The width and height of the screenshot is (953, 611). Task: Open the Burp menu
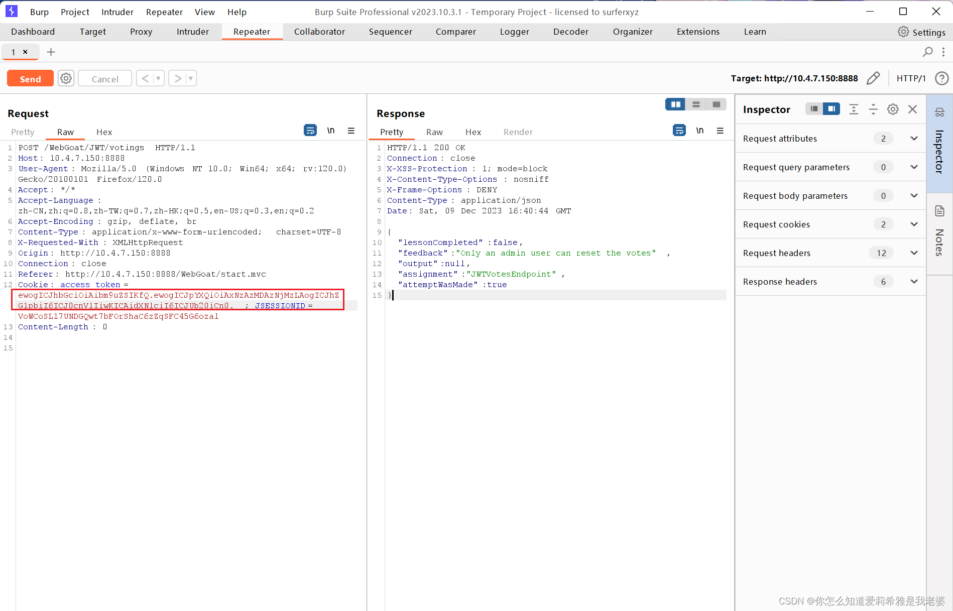(x=39, y=12)
